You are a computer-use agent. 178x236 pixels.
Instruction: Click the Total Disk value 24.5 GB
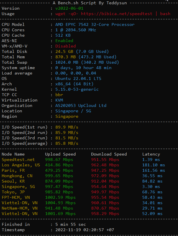pyautogui.click(x=64, y=51)
